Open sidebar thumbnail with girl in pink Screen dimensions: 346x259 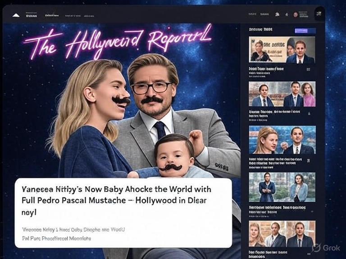[x=282, y=94]
